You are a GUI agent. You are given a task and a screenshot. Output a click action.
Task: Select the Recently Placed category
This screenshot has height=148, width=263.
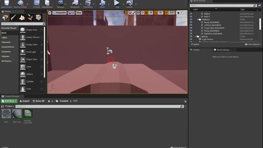coord(9,28)
